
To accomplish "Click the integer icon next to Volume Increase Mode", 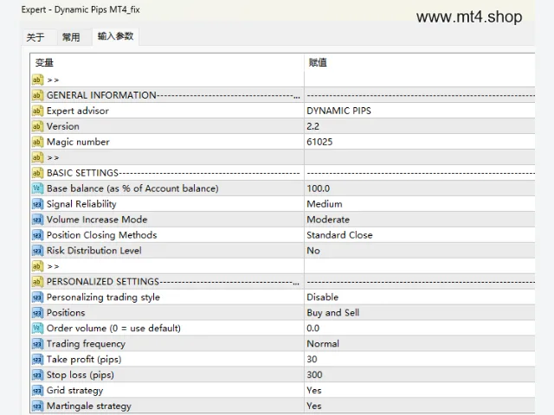I will [x=37, y=220].
